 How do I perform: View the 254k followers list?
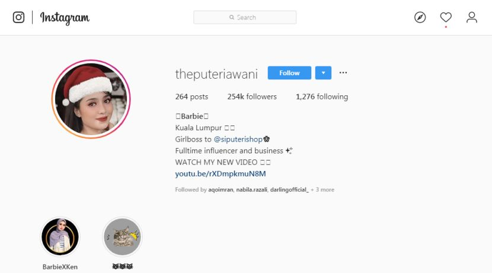(x=252, y=97)
